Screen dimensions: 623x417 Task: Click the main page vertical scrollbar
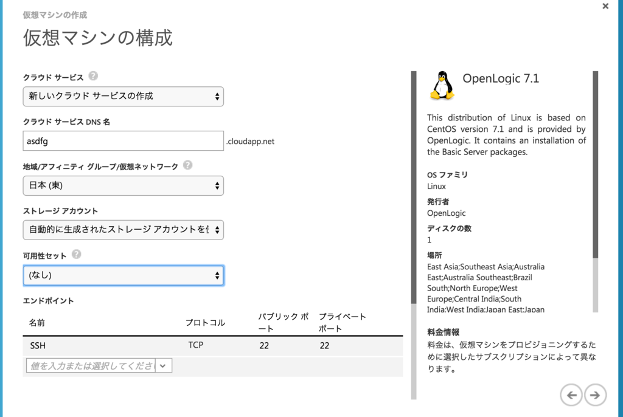tap(414, 235)
